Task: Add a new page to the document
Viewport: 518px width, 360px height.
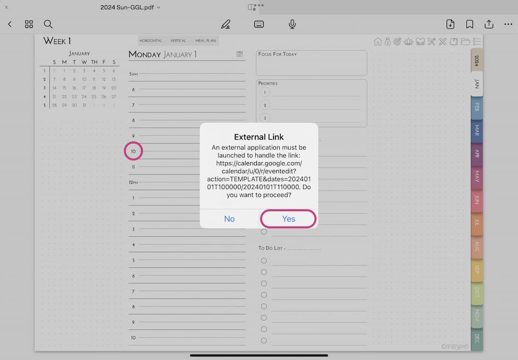Action: pos(450,24)
